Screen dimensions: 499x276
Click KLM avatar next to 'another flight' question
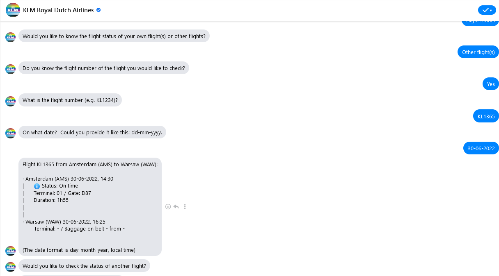coord(10,267)
